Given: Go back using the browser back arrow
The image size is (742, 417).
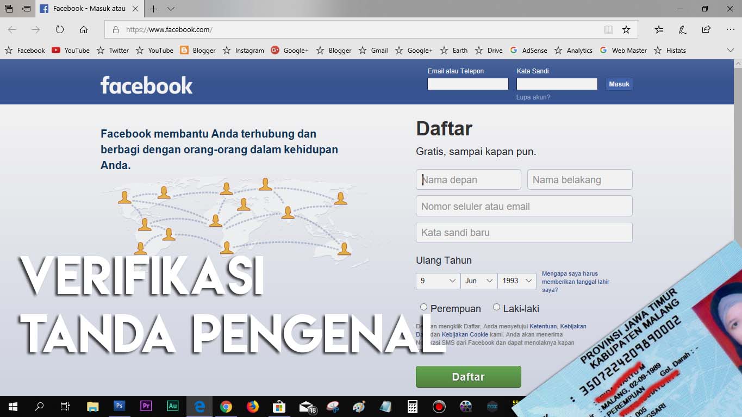Looking at the screenshot, I should (x=12, y=29).
